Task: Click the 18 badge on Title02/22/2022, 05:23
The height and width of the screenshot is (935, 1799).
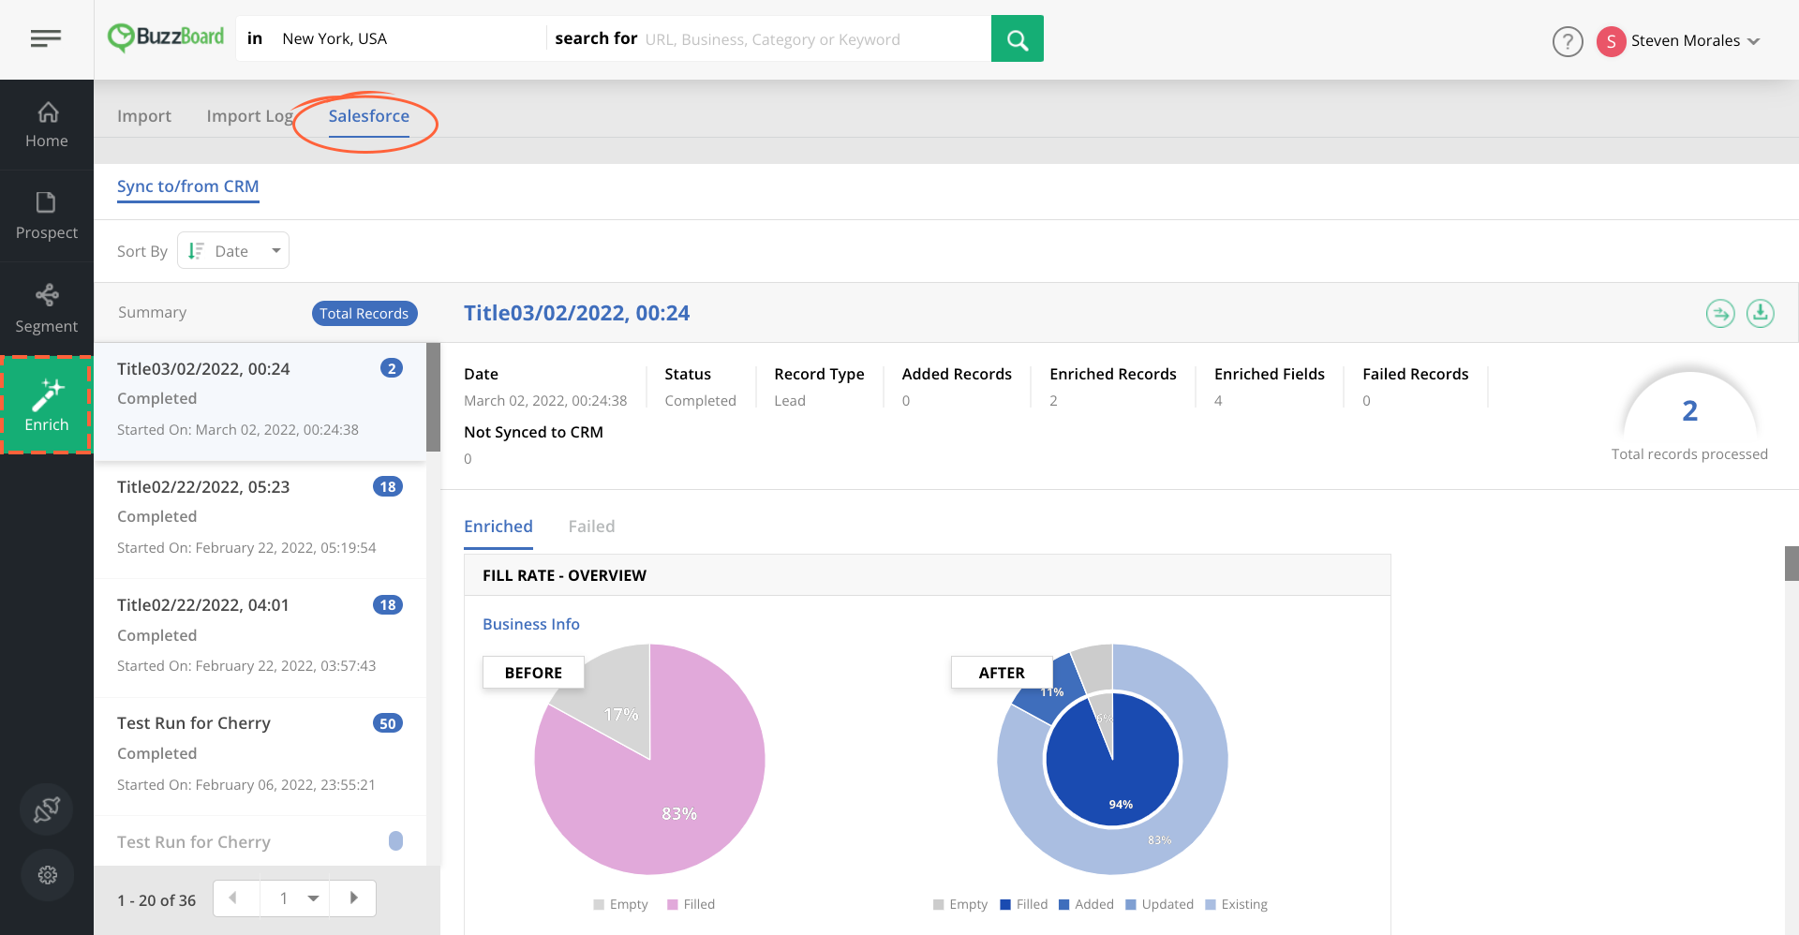Action: pos(388,486)
